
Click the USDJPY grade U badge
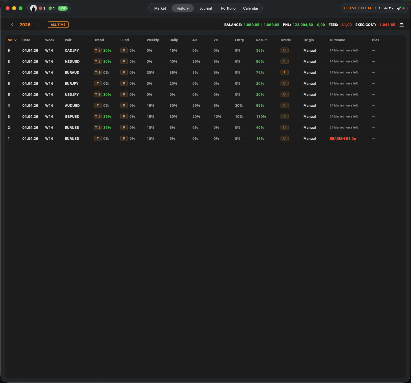[284, 94]
